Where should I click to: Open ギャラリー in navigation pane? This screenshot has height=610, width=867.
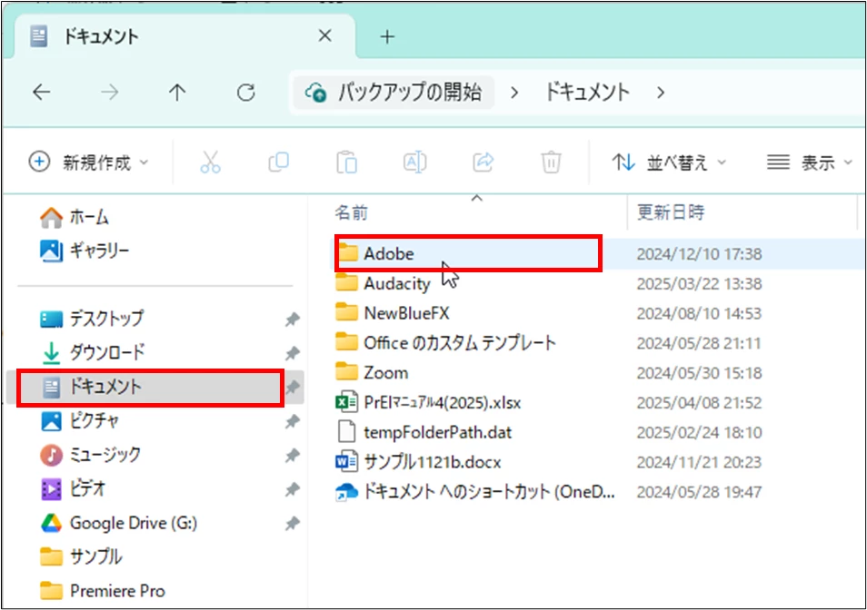pos(85,251)
